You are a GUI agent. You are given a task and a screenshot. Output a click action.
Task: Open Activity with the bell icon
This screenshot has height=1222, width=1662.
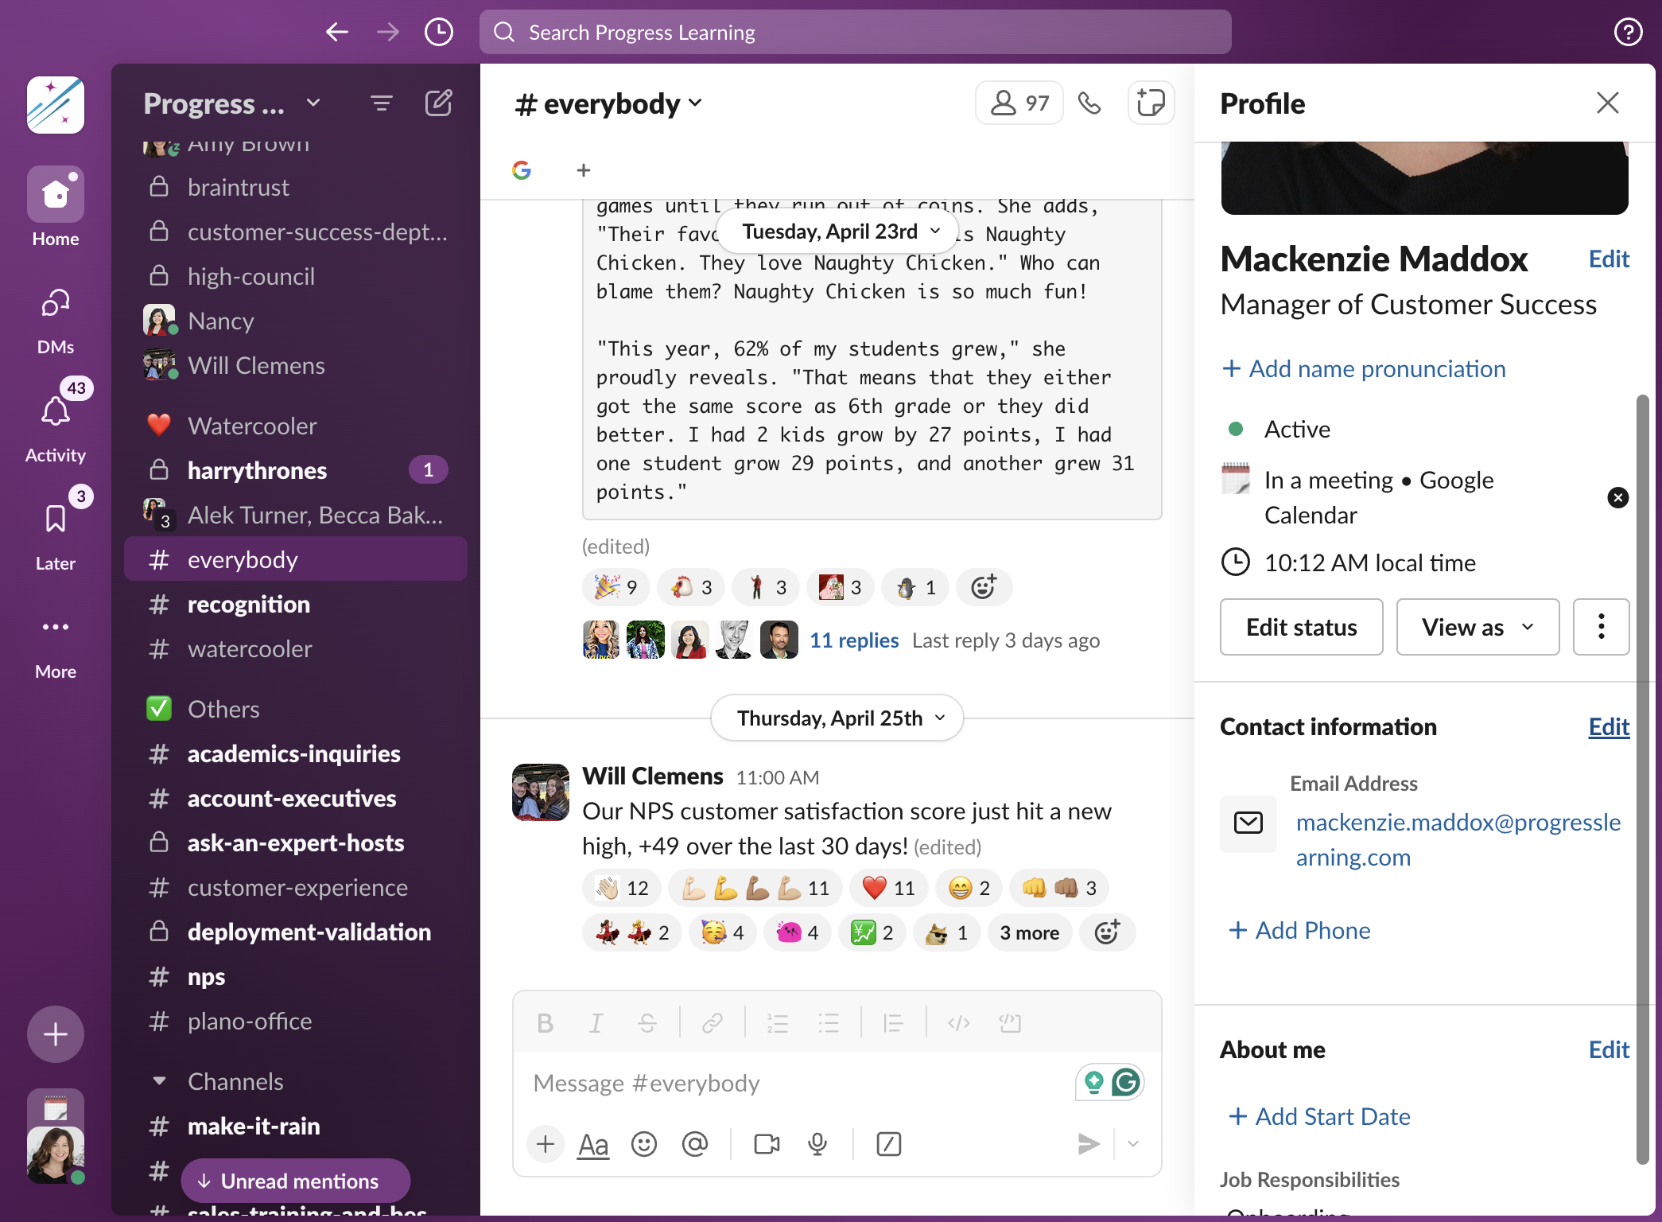[x=56, y=427]
